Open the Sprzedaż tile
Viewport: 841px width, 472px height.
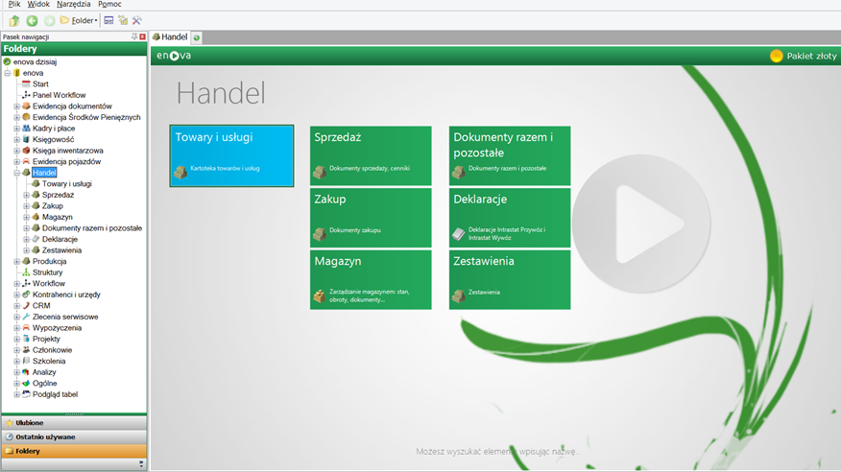click(x=371, y=156)
